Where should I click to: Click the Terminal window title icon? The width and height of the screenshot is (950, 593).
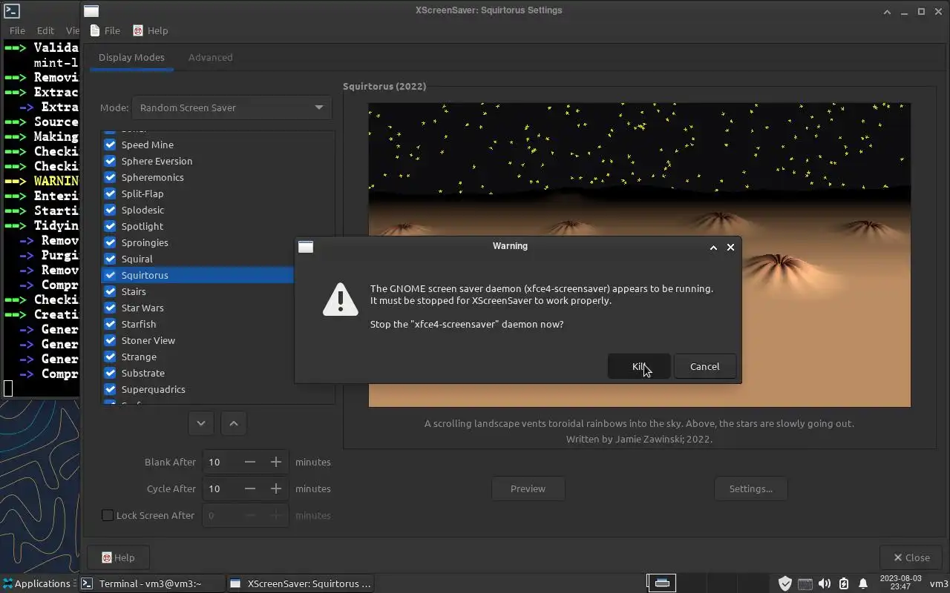coord(10,10)
